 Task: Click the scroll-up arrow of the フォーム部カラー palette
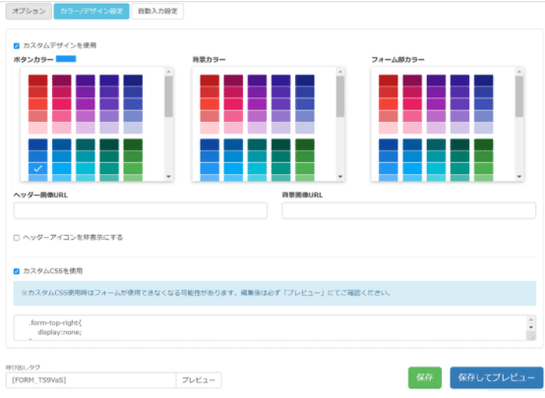(x=519, y=72)
